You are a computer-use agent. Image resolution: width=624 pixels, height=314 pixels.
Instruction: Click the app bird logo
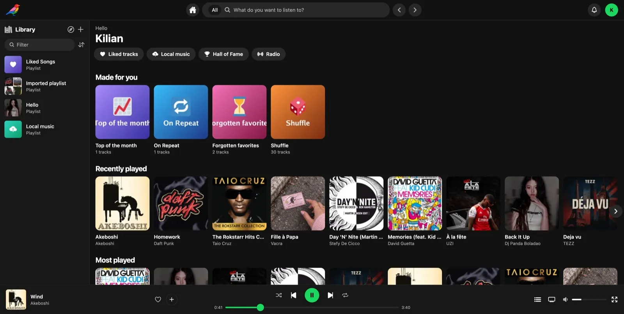[13, 10]
